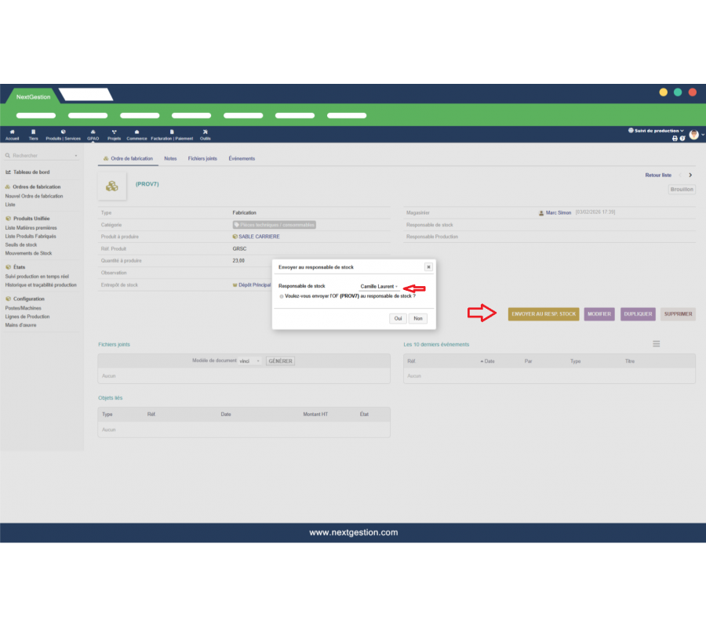
Task: Click the print icon in header
Action: (x=674, y=139)
